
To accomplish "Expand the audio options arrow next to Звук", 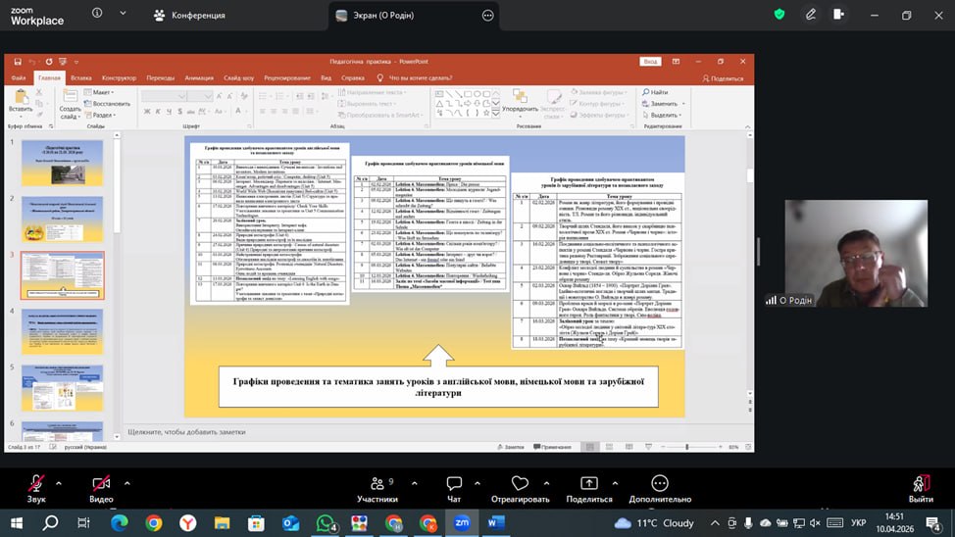I will [x=59, y=483].
